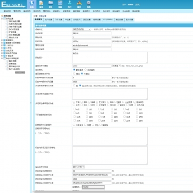Tick the 5点 hour checkbox
The height and width of the screenshot is (193, 193).
137,109
